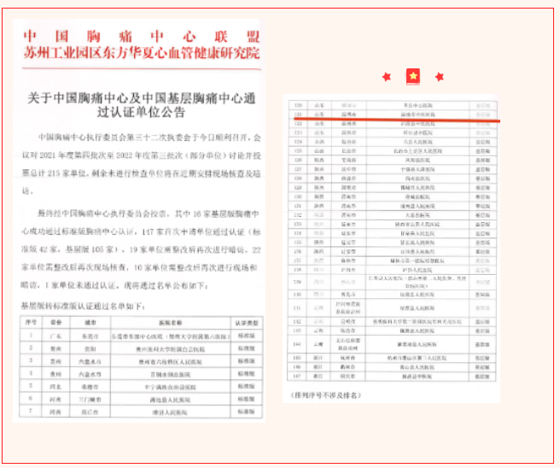Click the '认证类型' column header
560x468 pixels.
coord(247,323)
